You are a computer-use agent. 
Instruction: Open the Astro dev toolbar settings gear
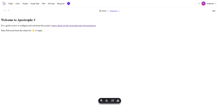tap(118, 100)
